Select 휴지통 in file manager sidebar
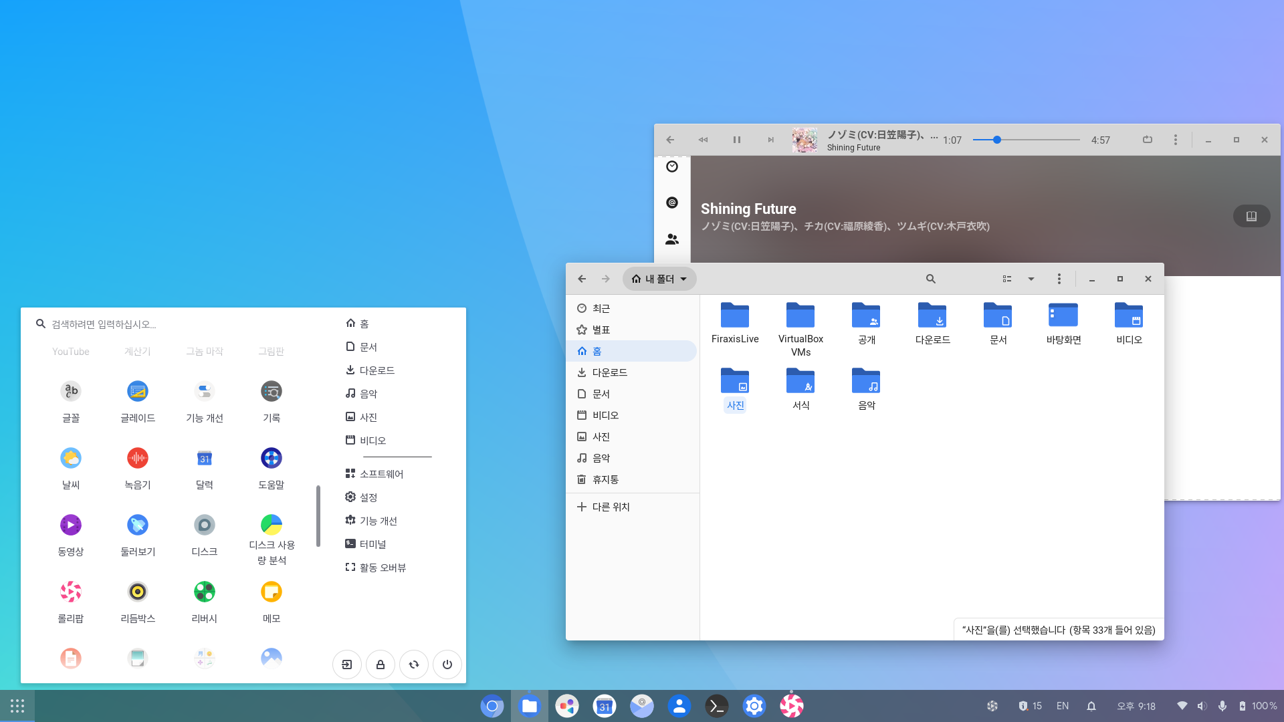Image resolution: width=1284 pixels, height=722 pixels. [x=605, y=479]
